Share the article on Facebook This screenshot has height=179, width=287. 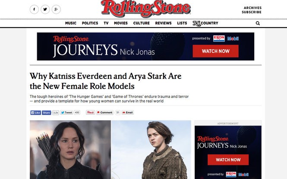coord(47,113)
